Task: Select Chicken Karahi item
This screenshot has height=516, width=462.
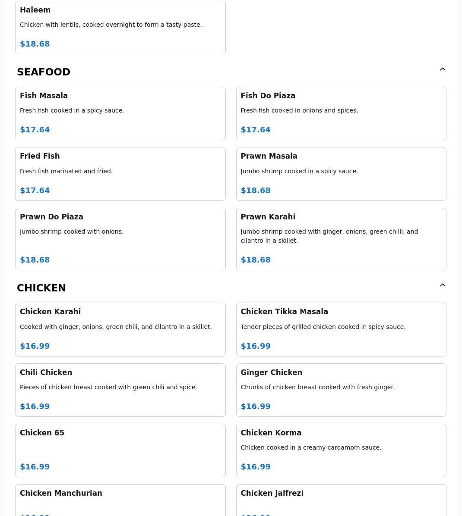Action: pyautogui.click(x=120, y=329)
